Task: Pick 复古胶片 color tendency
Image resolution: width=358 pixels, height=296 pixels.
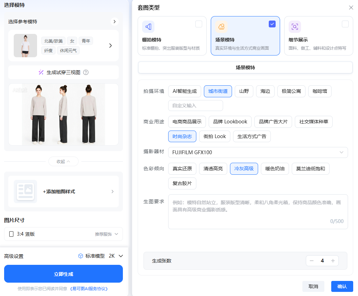Action: coord(182,183)
